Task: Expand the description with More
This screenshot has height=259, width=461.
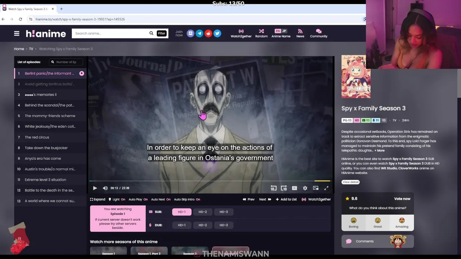Action: coord(380,150)
